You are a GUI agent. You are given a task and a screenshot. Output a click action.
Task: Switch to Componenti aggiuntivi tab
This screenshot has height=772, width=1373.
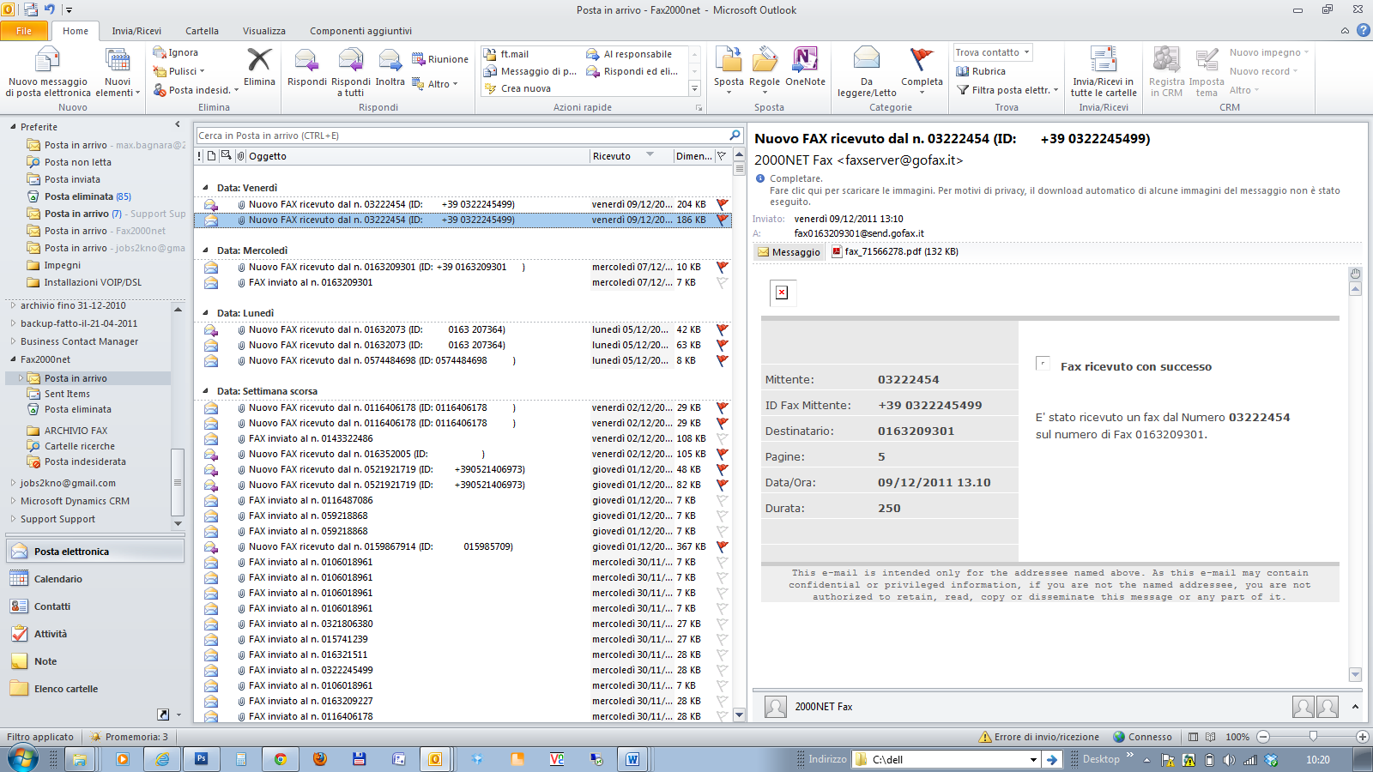click(361, 31)
